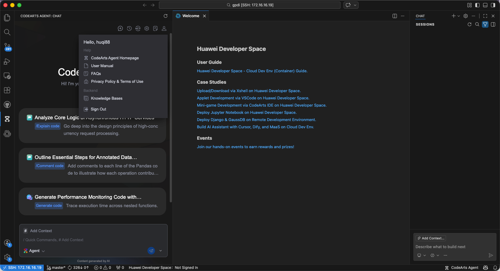The height and width of the screenshot is (271, 500).
Task: Expand the new chat options chevron
Action: point(459,16)
